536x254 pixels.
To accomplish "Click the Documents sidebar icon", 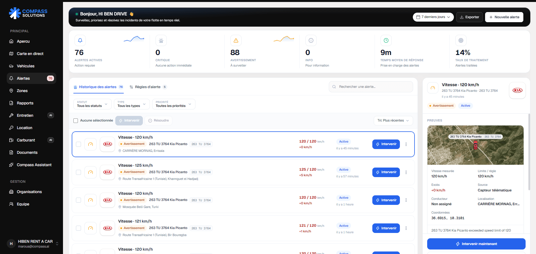I will tap(11, 152).
